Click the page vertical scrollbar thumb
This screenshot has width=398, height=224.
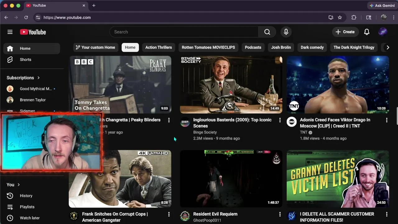[x=397, y=116]
